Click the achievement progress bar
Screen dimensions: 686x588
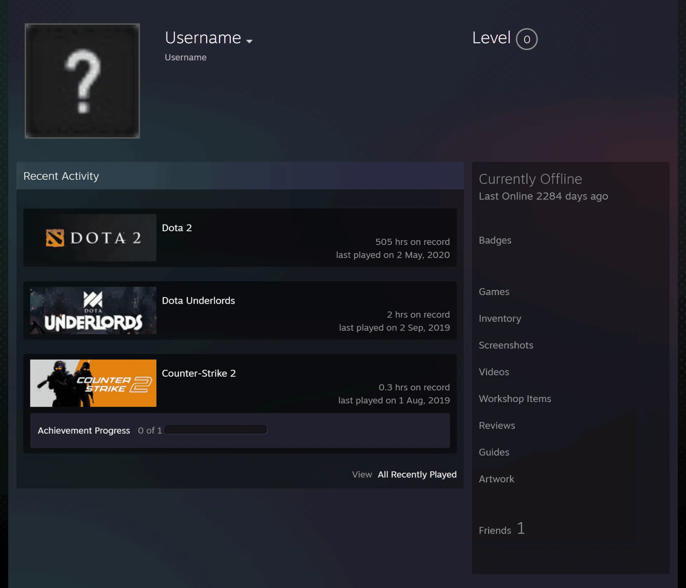click(216, 430)
